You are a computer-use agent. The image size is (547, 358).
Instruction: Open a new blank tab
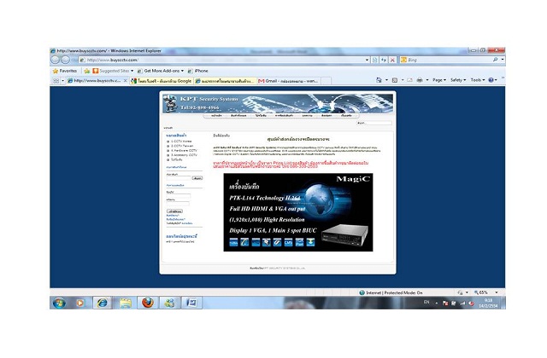point(326,81)
